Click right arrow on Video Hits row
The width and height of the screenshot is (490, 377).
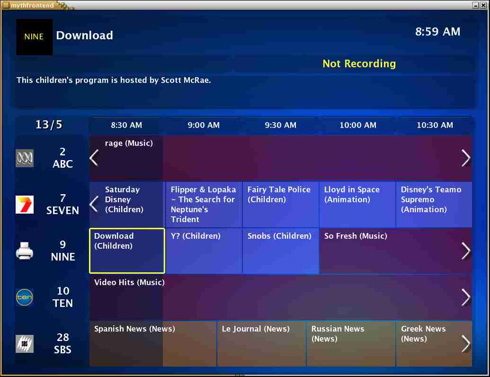(x=466, y=297)
